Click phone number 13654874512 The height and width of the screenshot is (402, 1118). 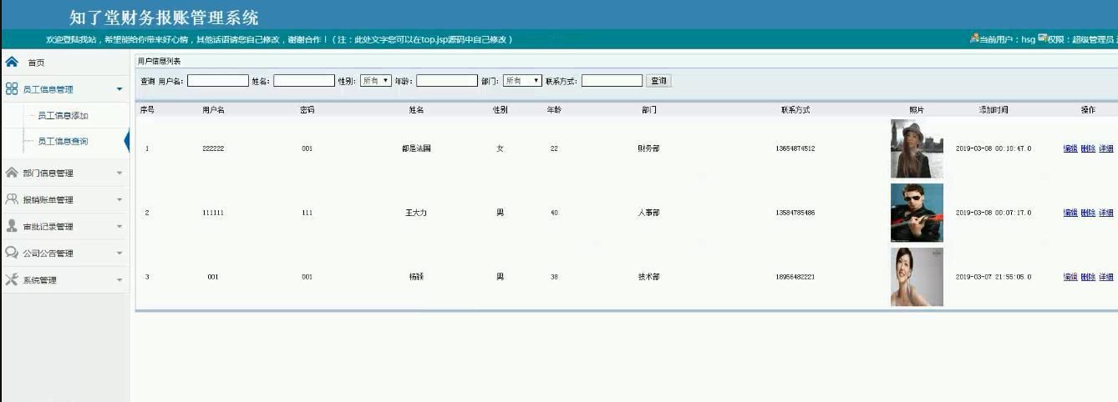(x=795, y=148)
